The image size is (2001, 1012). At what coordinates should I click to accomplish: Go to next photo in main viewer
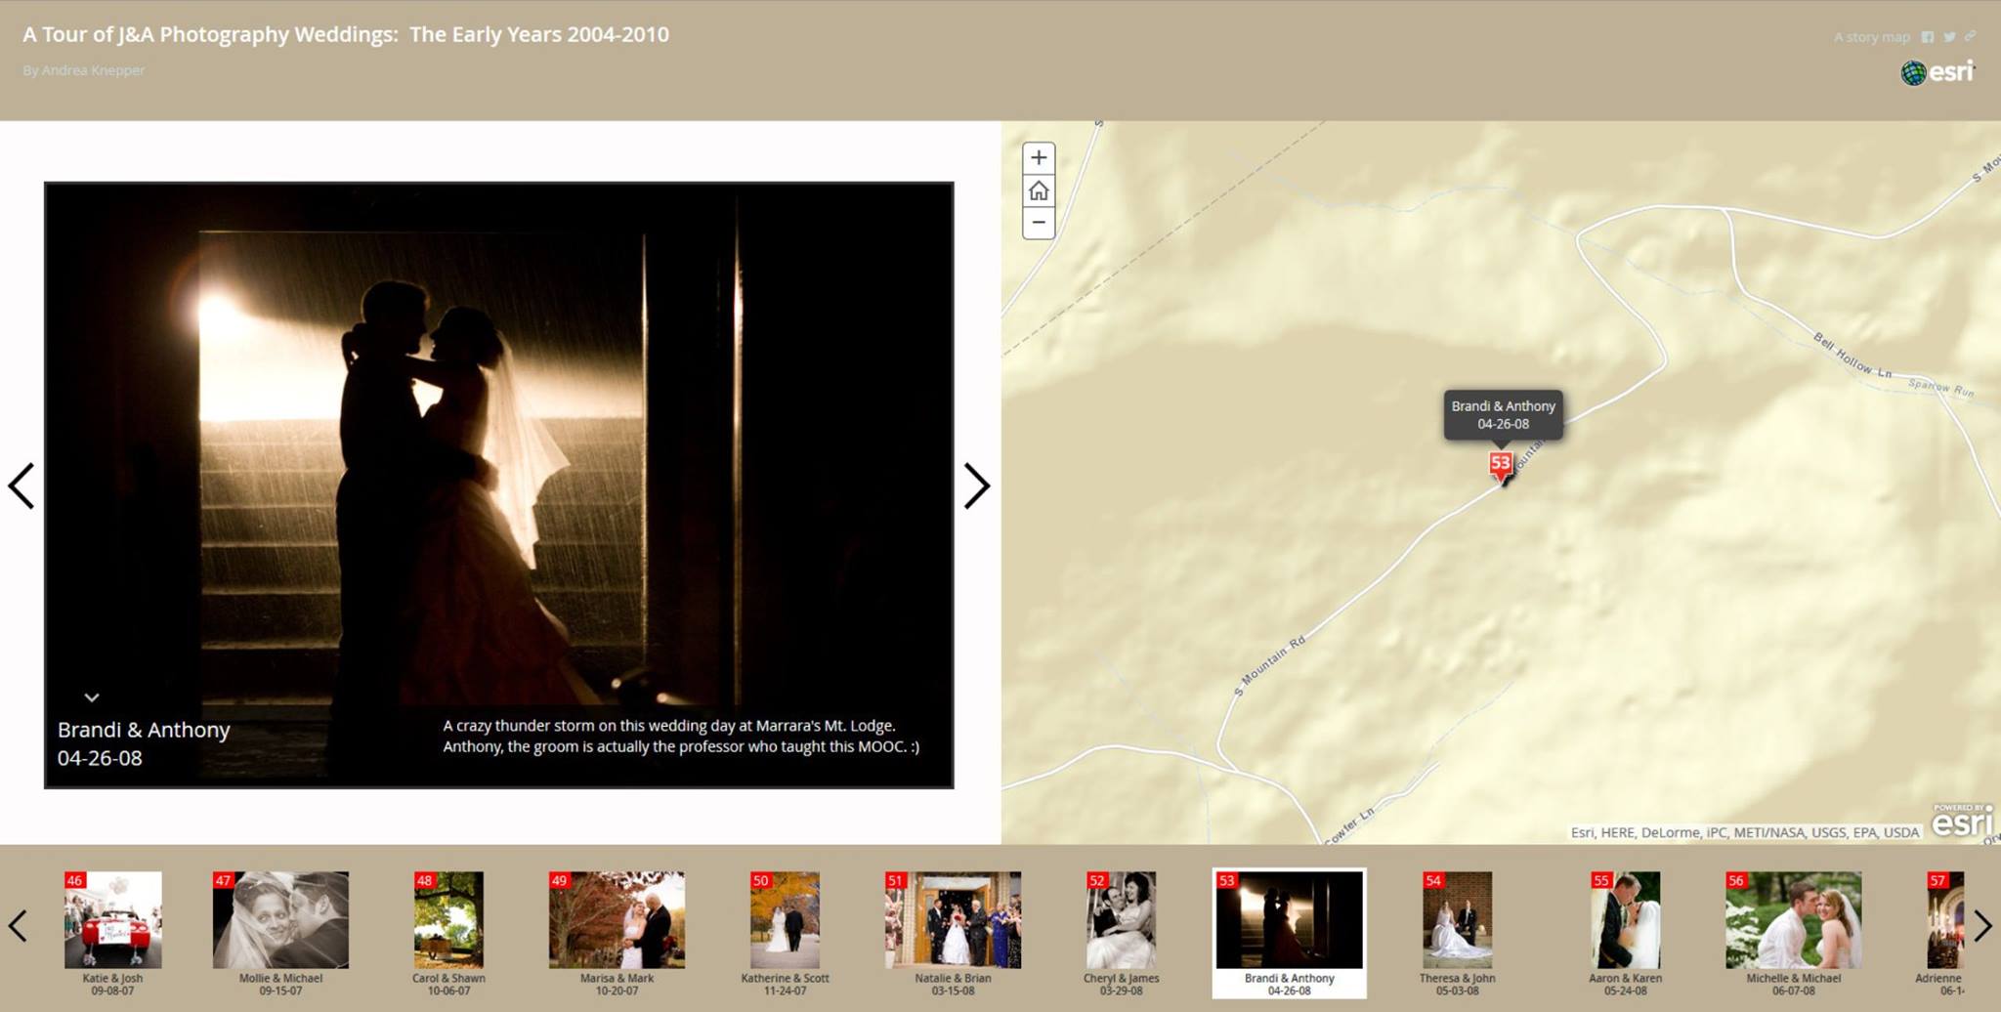(x=976, y=485)
